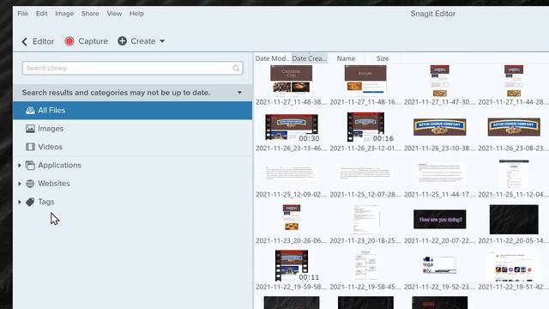Open the Create dropdown arrow
This screenshot has height=309, width=549.
[x=162, y=41]
